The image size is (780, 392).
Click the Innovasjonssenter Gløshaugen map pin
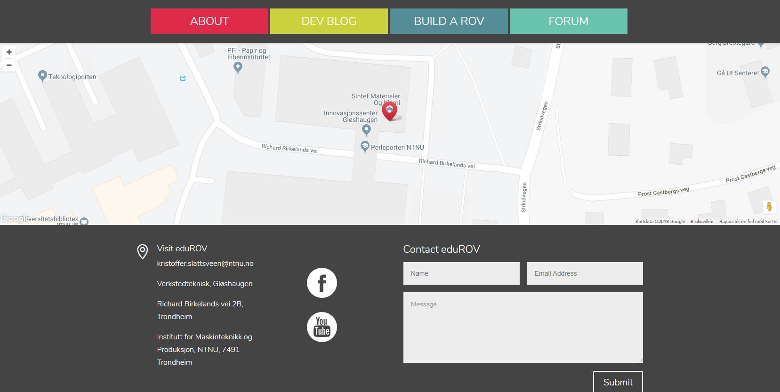(x=366, y=129)
